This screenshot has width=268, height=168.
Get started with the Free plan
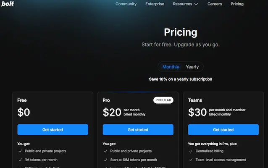53,130
